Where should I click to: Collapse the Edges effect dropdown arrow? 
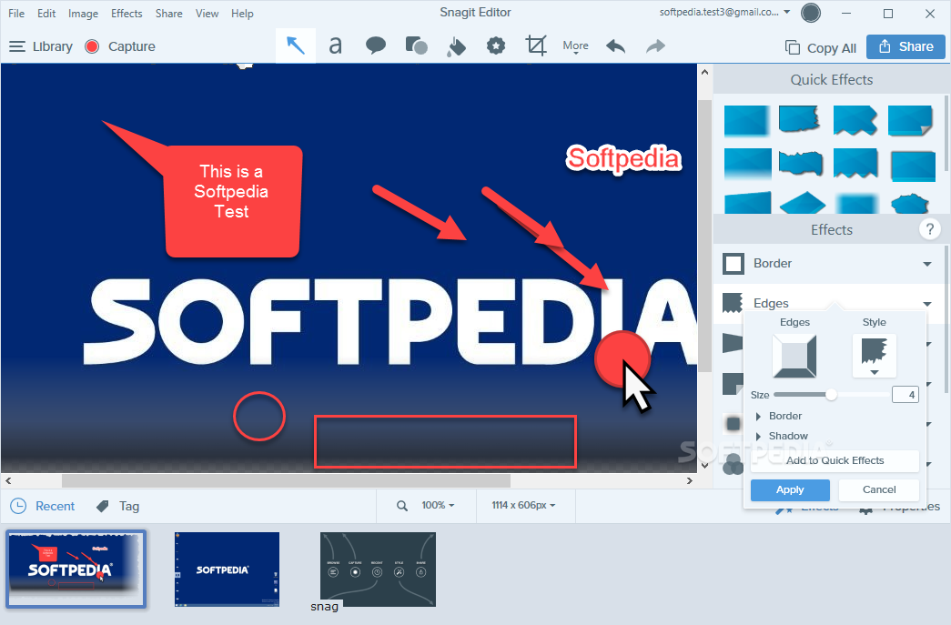click(926, 303)
